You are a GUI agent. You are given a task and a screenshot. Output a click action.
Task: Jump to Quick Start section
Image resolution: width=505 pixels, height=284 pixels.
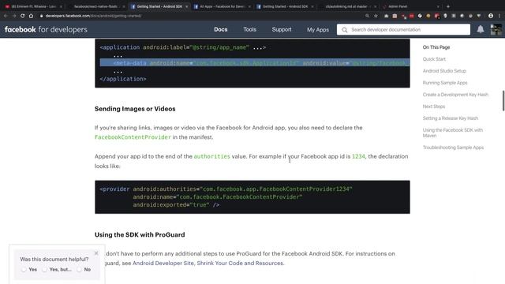[x=434, y=59]
